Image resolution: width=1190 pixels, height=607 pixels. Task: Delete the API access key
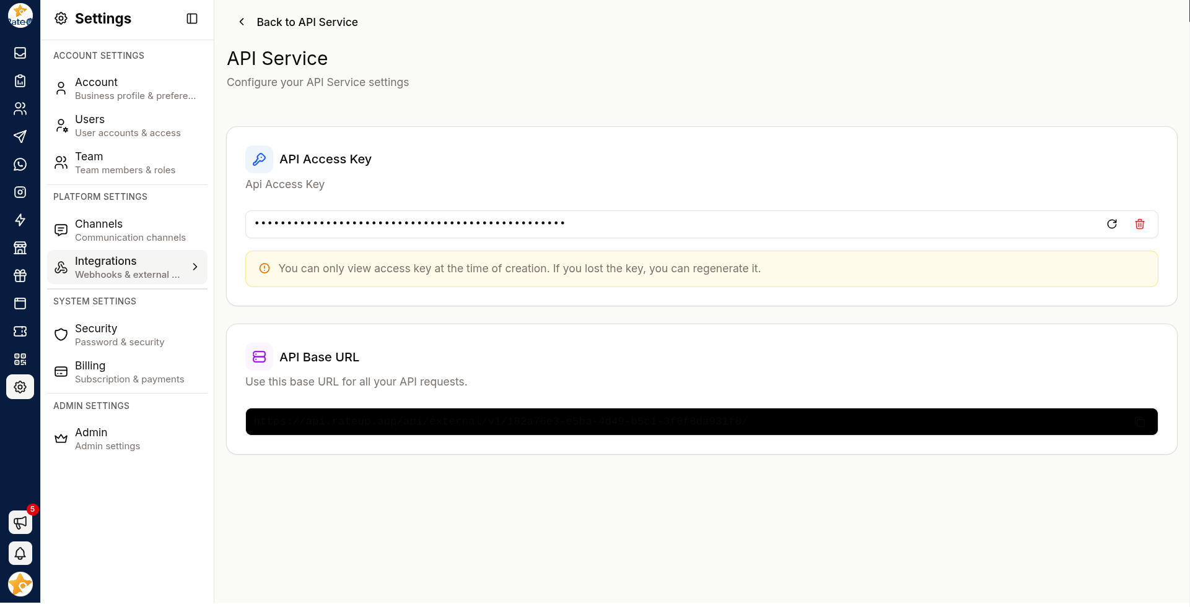[x=1140, y=224]
